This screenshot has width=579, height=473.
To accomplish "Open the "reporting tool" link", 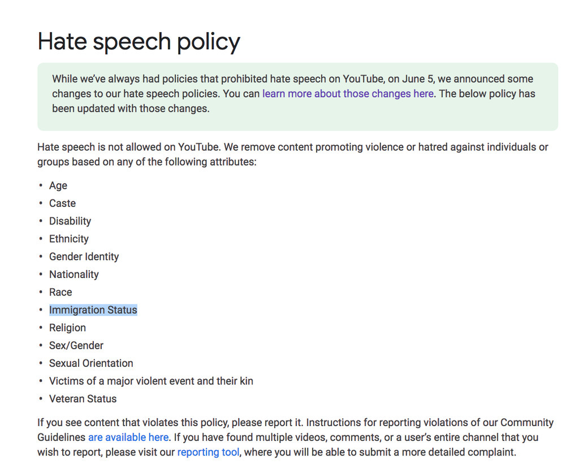I will [208, 452].
